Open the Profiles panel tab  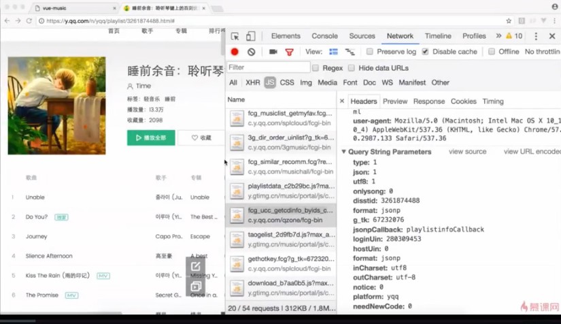pyautogui.click(x=474, y=36)
